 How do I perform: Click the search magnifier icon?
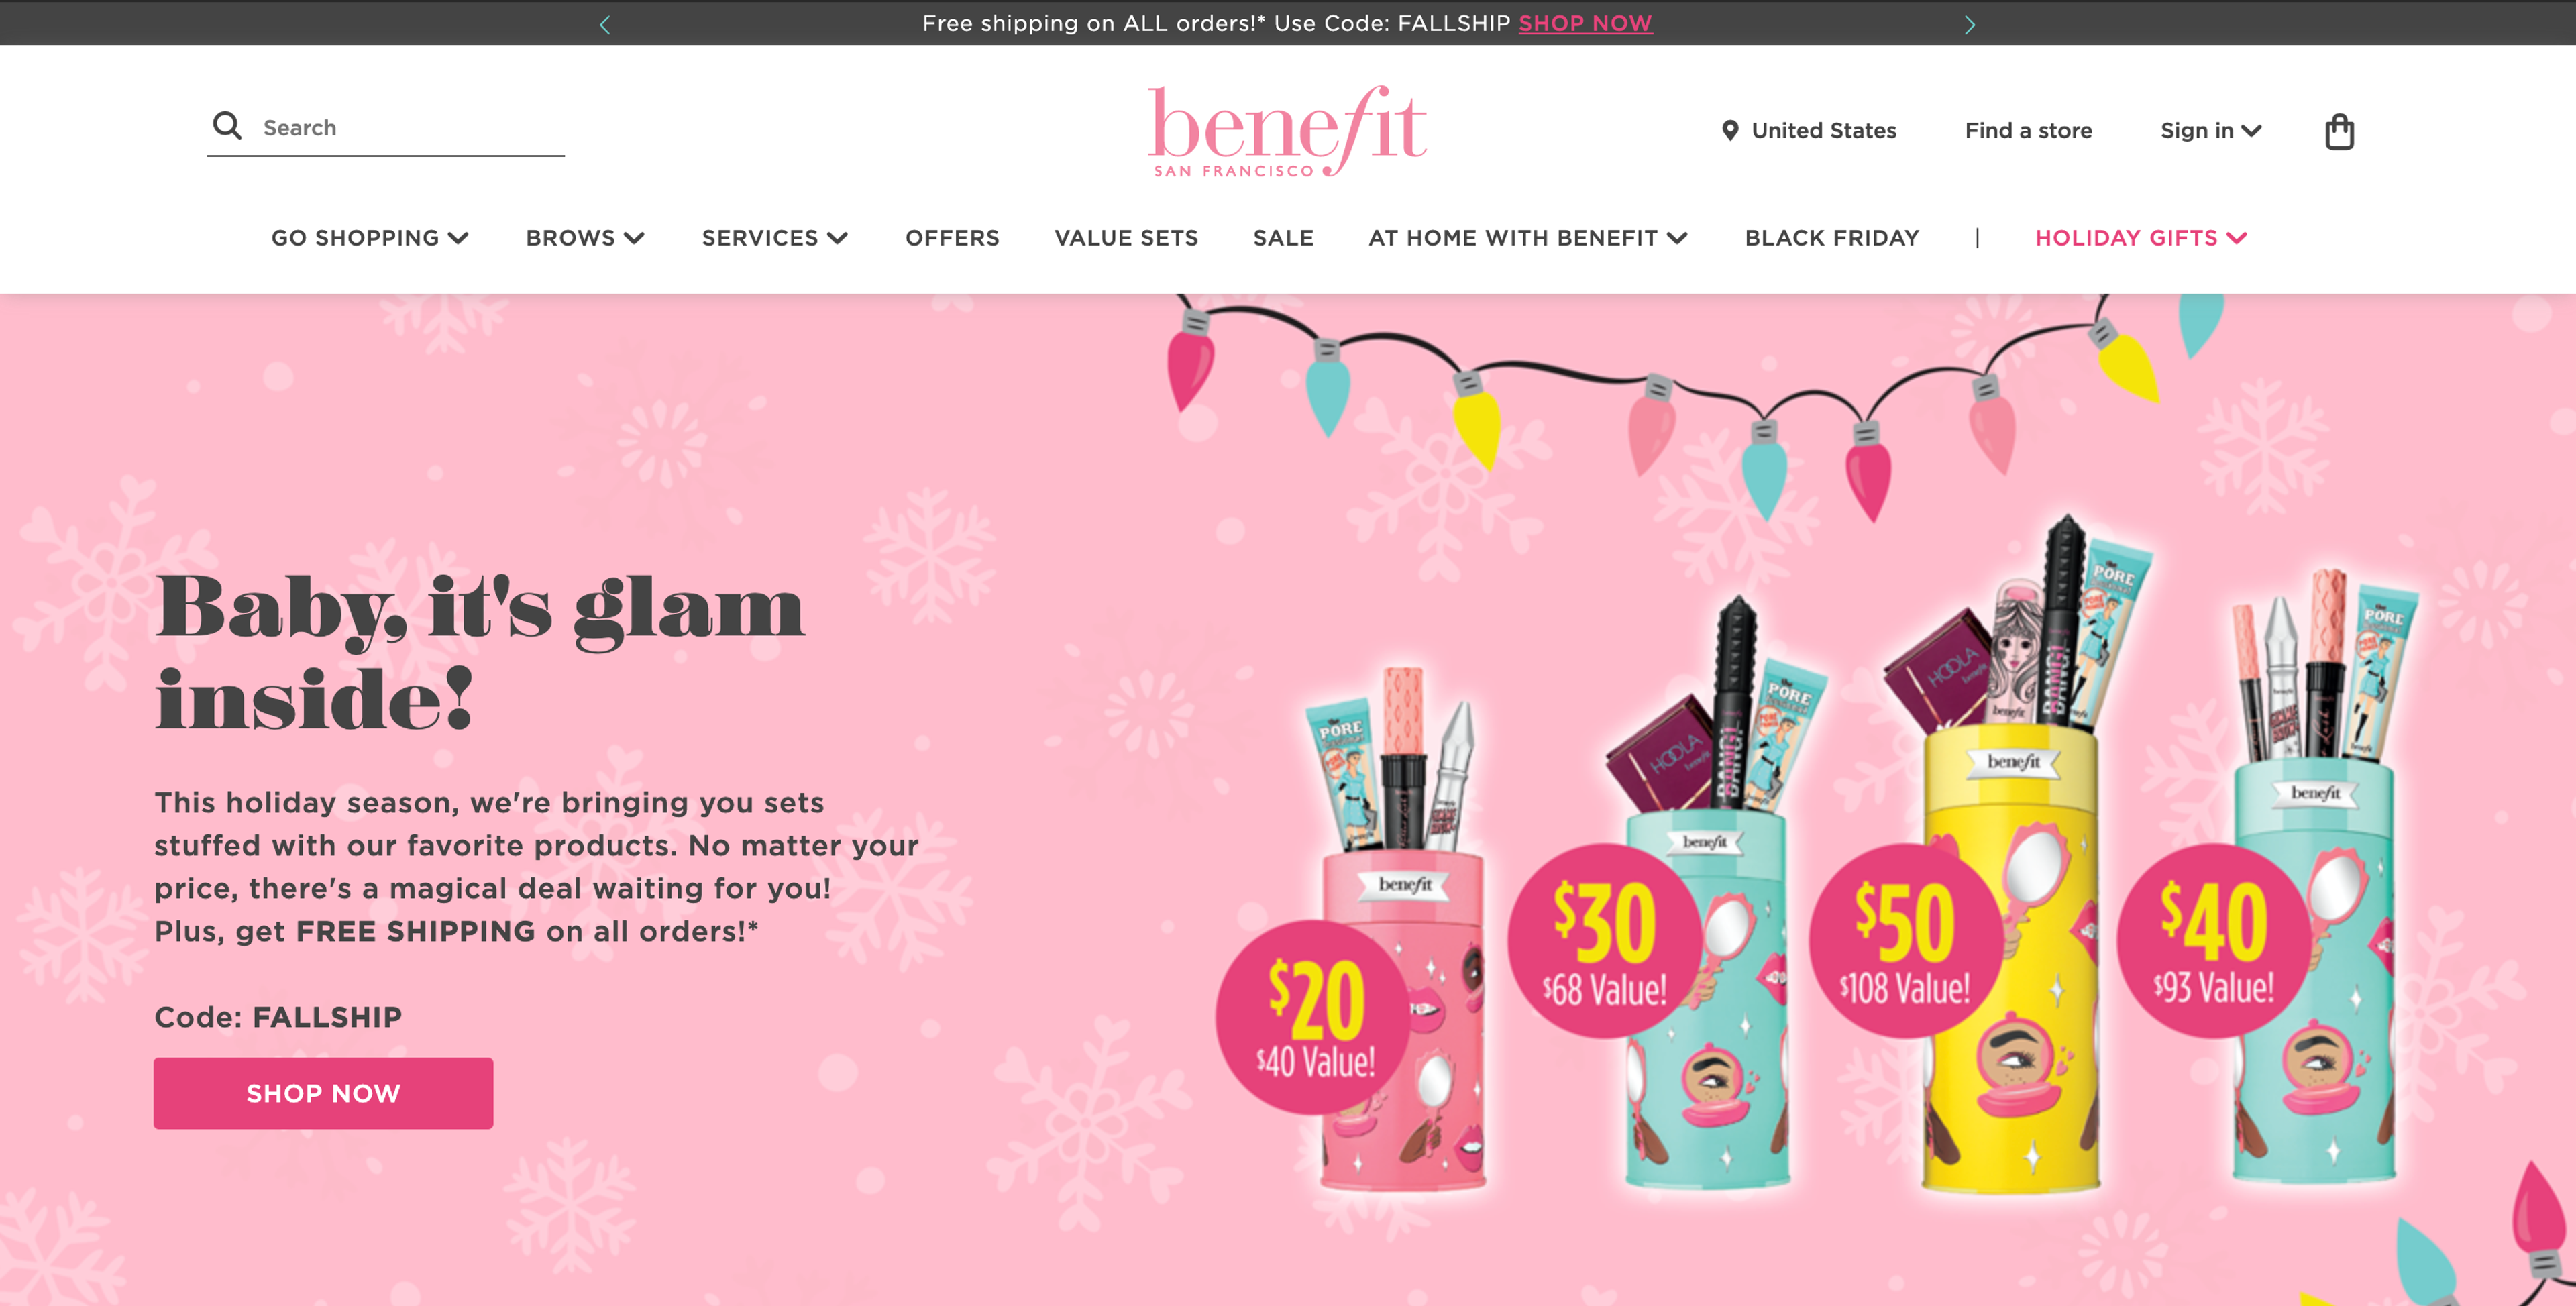point(227,126)
